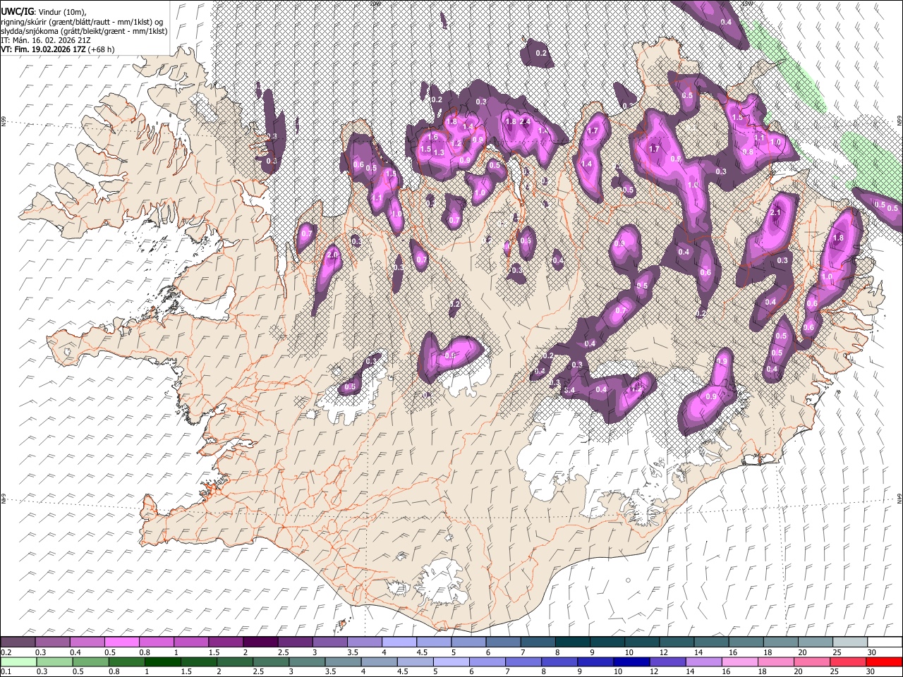Click the 2.4 snowfall value on the map
903x677 pixels.
tap(524, 122)
